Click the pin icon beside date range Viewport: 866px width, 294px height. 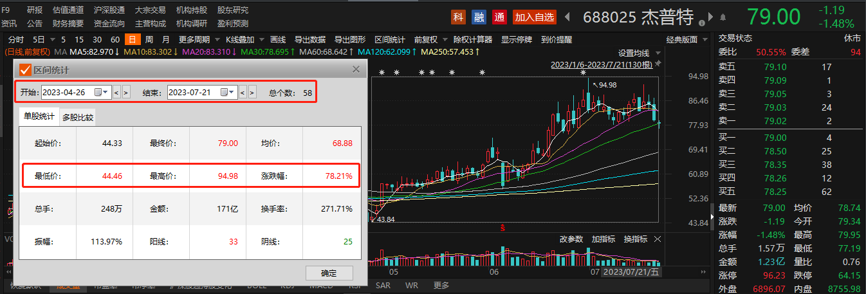pyautogui.click(x=659, y=66)
